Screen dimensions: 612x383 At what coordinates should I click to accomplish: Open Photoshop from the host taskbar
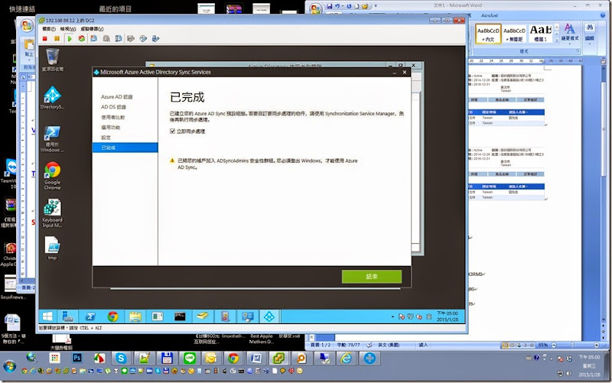(77, 358)
